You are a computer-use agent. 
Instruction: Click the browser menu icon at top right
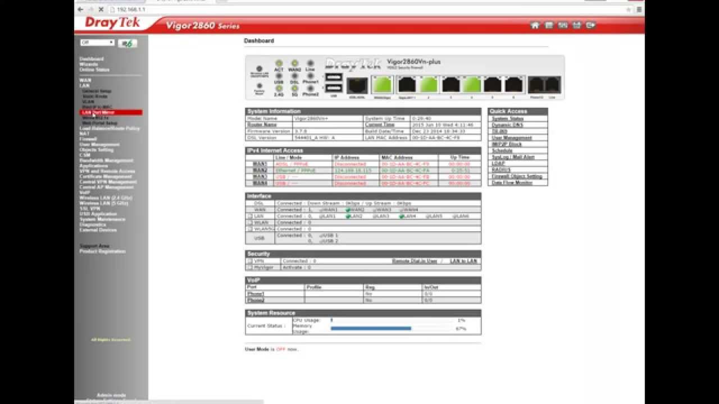(x=639, y=10)
